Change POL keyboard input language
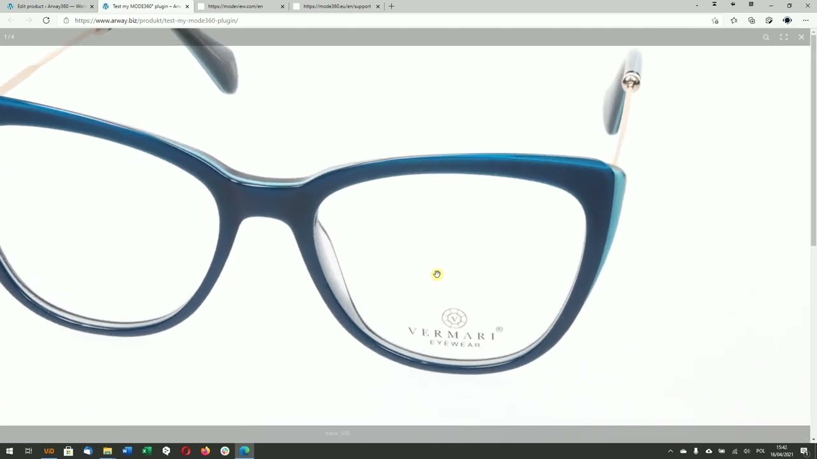 point(760,451)
